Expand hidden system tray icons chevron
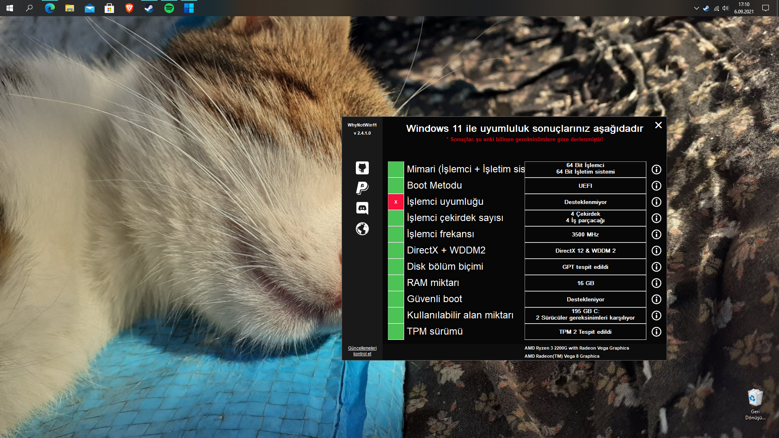 tap(696, 8)
